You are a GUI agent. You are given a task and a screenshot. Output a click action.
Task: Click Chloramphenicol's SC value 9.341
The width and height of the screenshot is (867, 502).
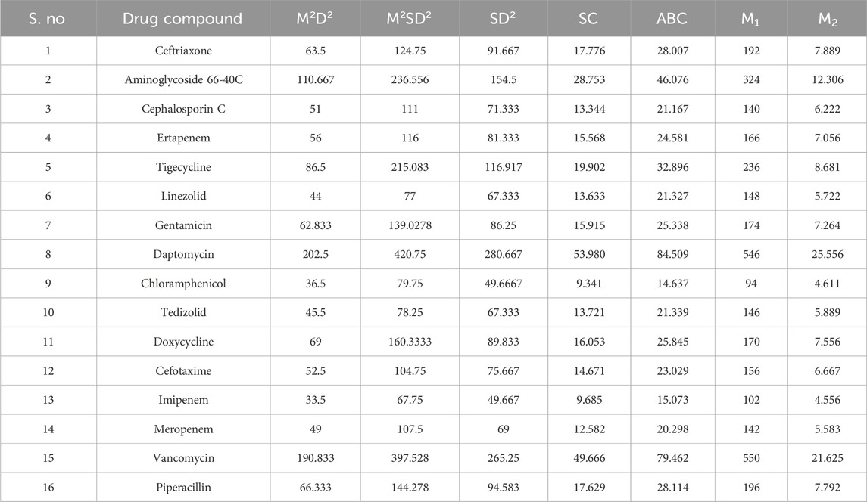588,284
